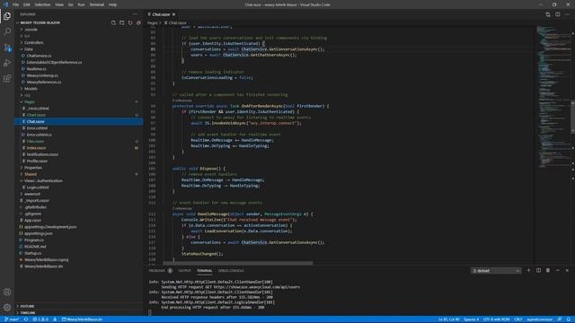This screenshot has width=575, height=323.
Task: Split the editor to the right
Action: click(557, 14)
